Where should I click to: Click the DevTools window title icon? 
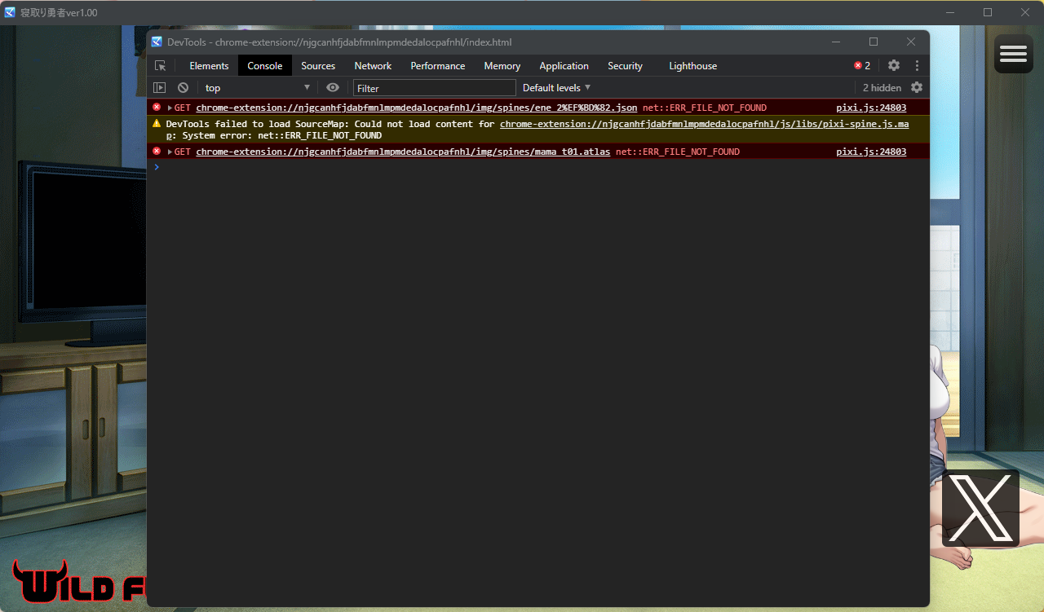157,42
